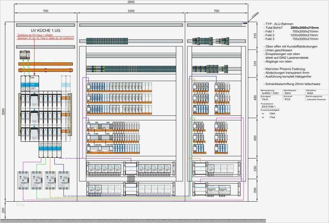Select the note '- Klemmen Phoenix Federzug'
The width and height of the screenshot is (329, 223).
click(x=284, y=69)
